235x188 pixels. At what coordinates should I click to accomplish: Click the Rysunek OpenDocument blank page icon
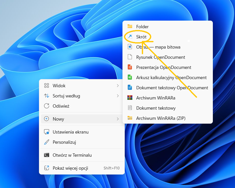click(130, 57)
